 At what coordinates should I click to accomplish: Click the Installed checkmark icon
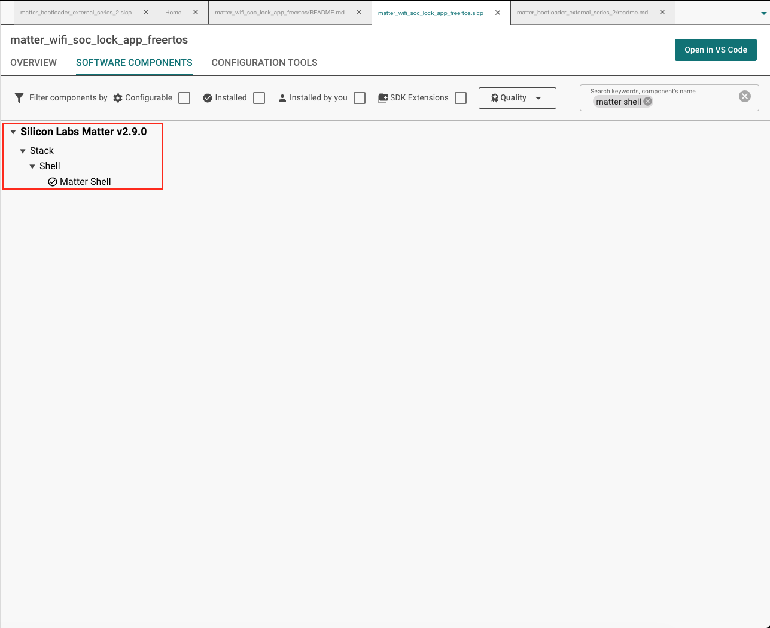coord(208,98)
